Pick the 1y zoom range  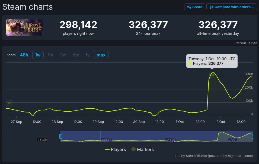coord(87,55)
